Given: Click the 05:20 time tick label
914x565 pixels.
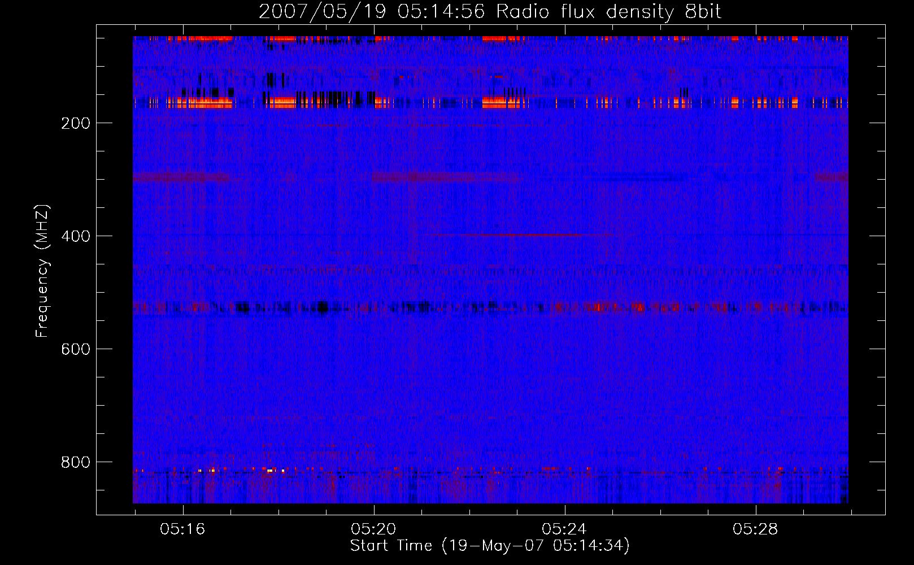Looking at the screenshot, I should coord(373,529).
